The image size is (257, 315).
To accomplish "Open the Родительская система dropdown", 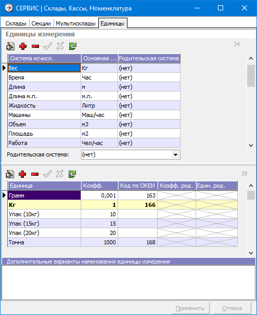I will (x=175, y=155).
